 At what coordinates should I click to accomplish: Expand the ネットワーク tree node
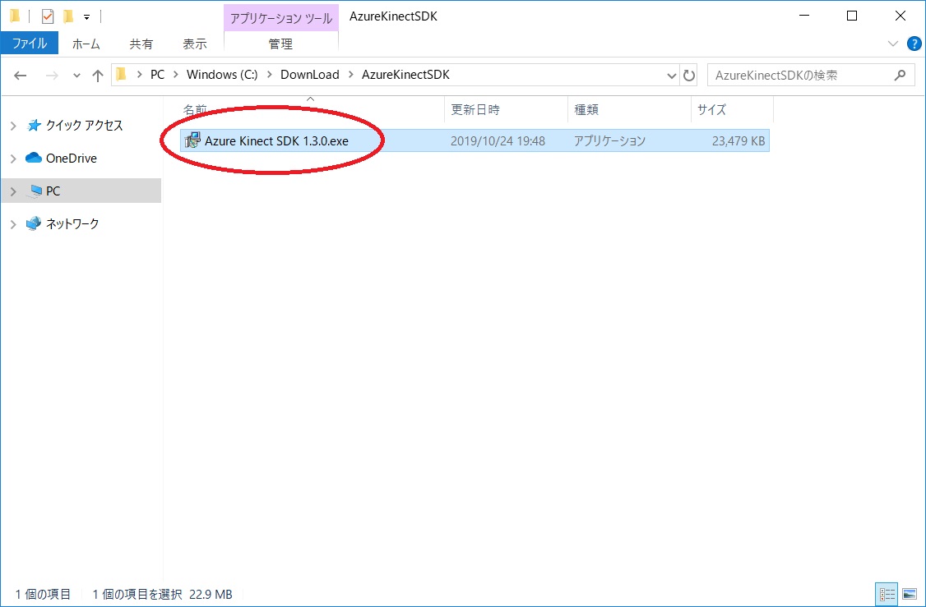tap(13, 224)
